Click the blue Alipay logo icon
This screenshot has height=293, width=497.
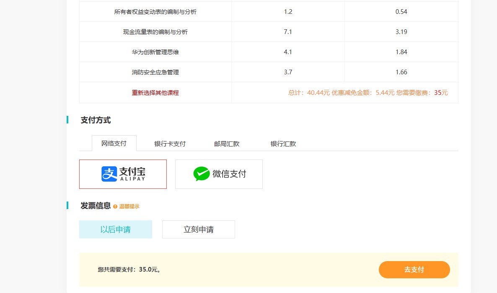[109, 174]
